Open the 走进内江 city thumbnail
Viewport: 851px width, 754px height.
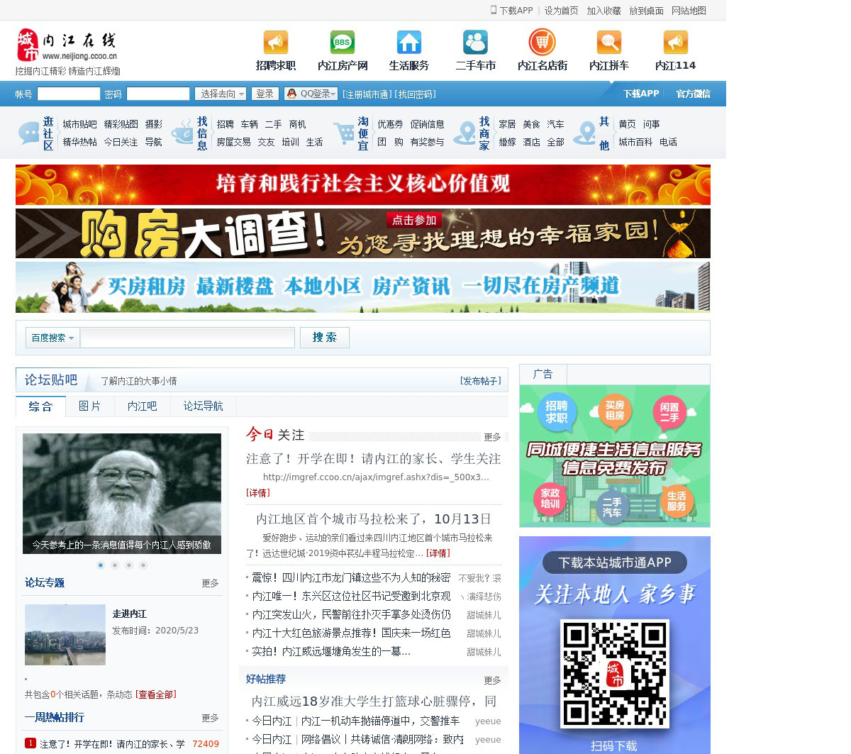(65, 635)
